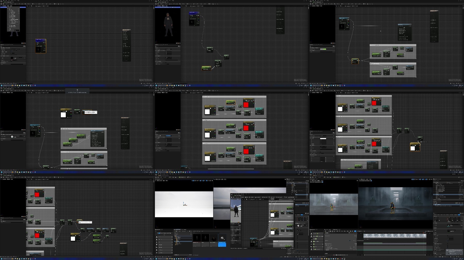This screenshot has width=464, height=260.
Task: Click the blue-highlighted Sequencer toolbar icon in bottom-right frame
Action: coord(355,231)
